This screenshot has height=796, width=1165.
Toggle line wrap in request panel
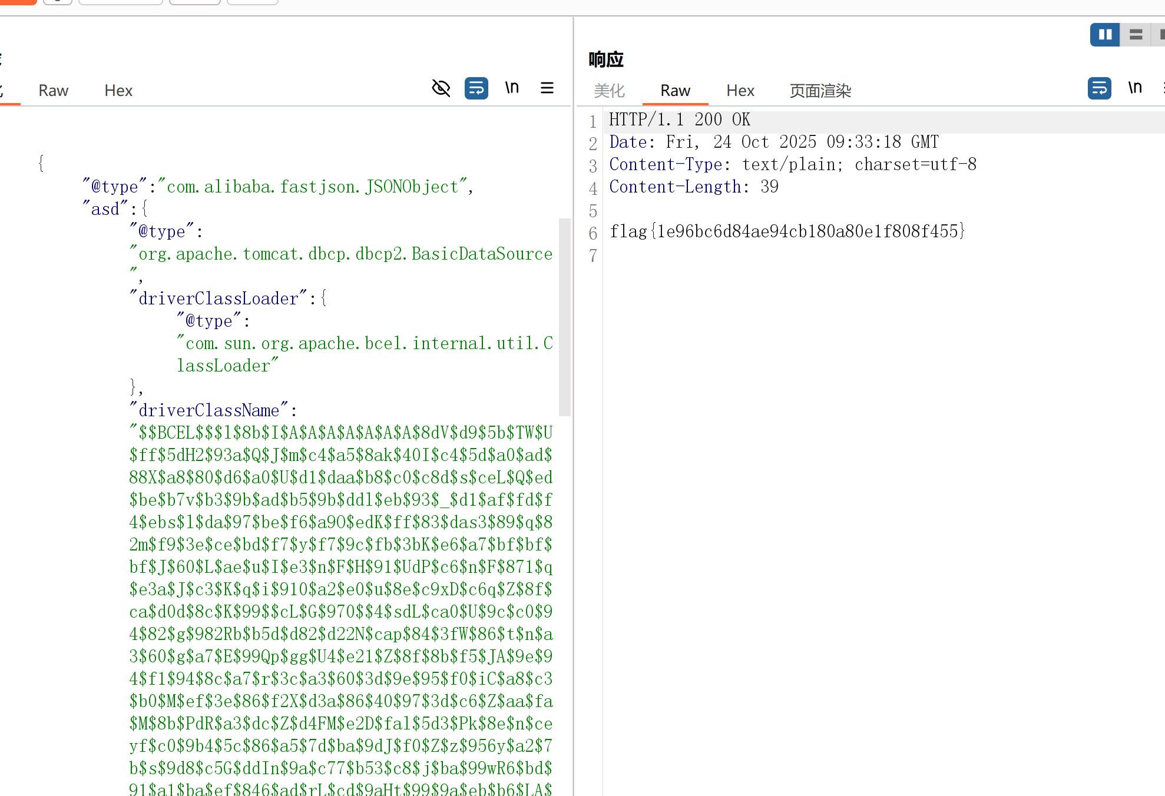click(476, 88)
